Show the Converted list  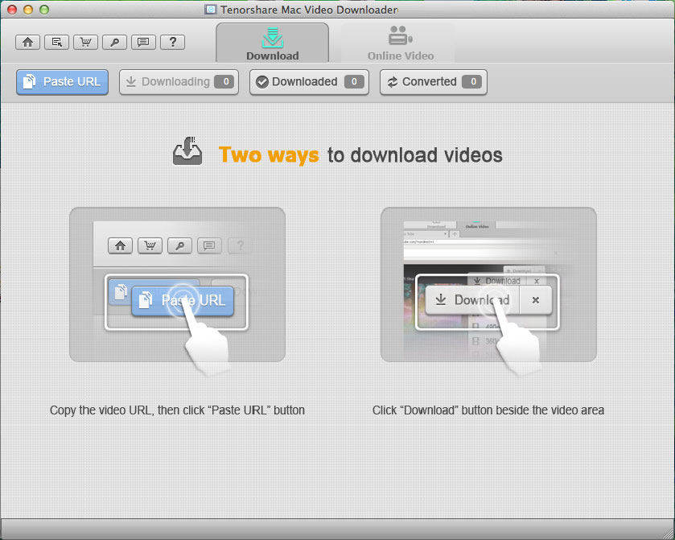click(434, 82)
